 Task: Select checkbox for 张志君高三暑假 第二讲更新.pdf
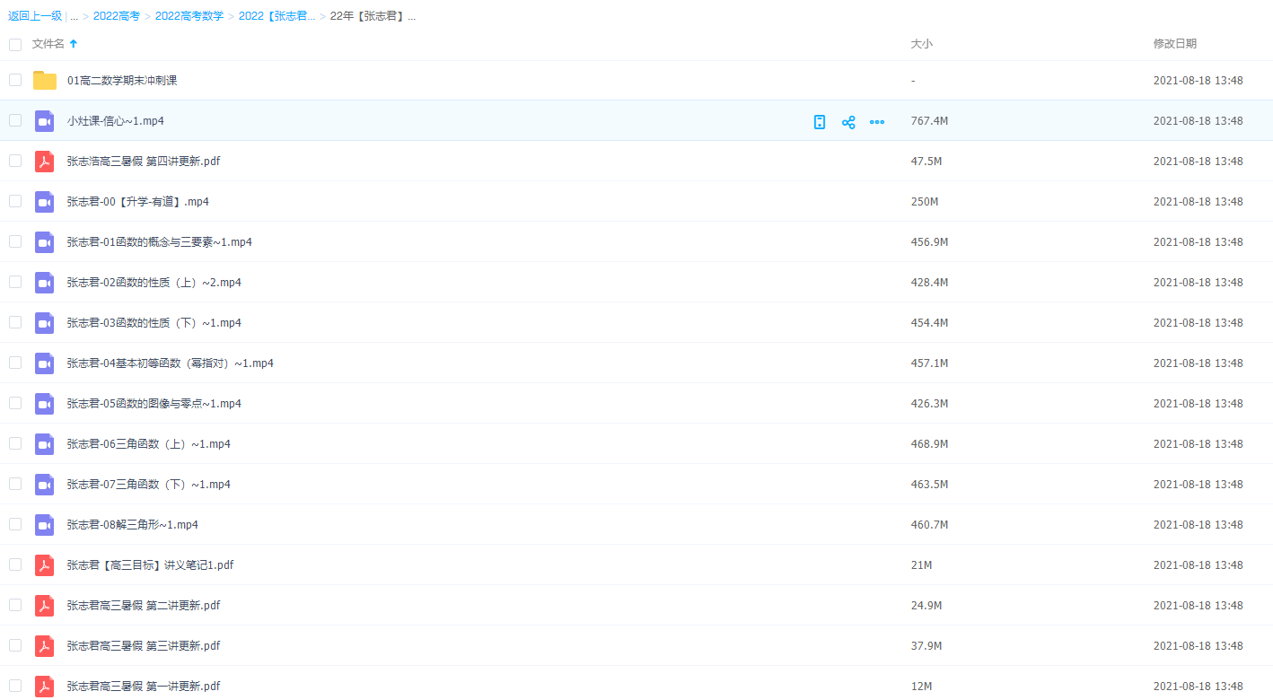coord(15,605)
